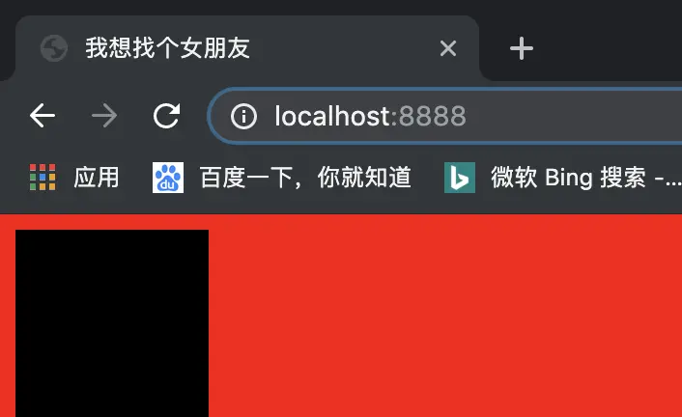
Task: Open a new tab with the plus button
Action: coord(521,48)
